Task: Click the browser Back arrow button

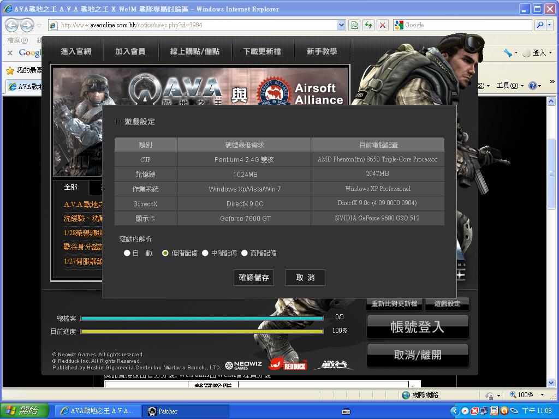Action: tap(12, 25)
